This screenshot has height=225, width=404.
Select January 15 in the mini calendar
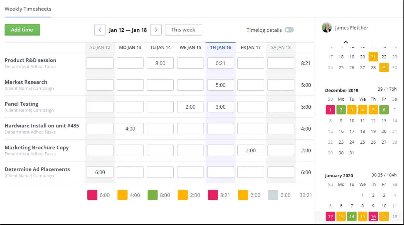pos(362,217)
